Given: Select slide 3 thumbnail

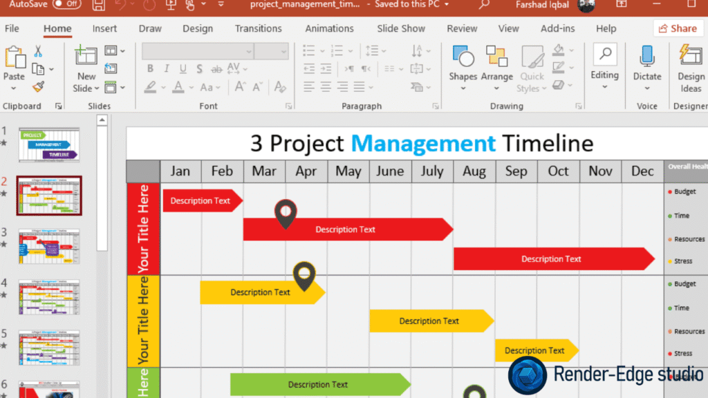Looking at the screenshot, I should click(x=48, y=246).
